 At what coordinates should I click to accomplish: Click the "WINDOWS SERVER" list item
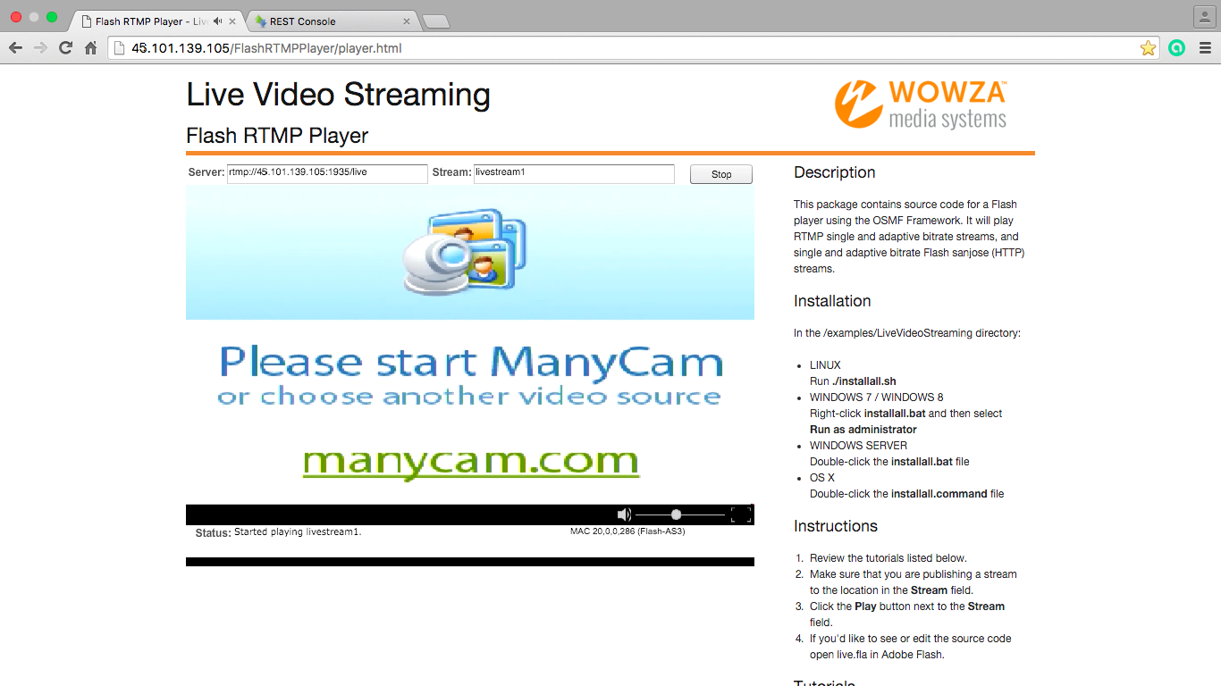click(858, 446)
